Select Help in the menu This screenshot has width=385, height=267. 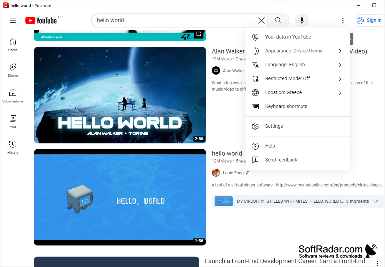pos(298,146)
